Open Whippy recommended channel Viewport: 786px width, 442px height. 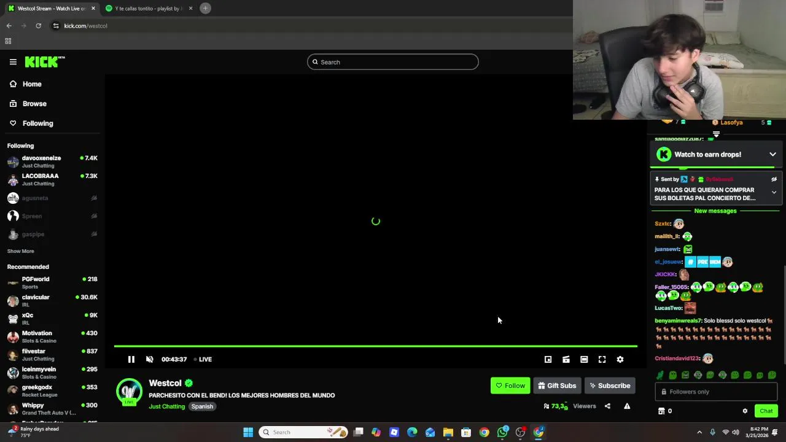click(52, 409)
